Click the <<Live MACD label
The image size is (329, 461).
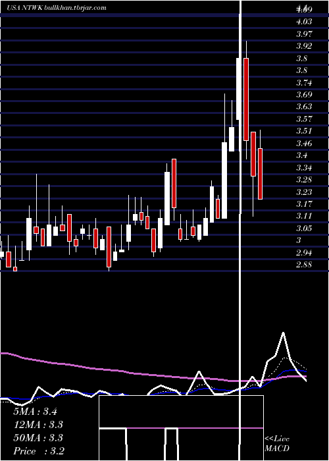(277, 444)
